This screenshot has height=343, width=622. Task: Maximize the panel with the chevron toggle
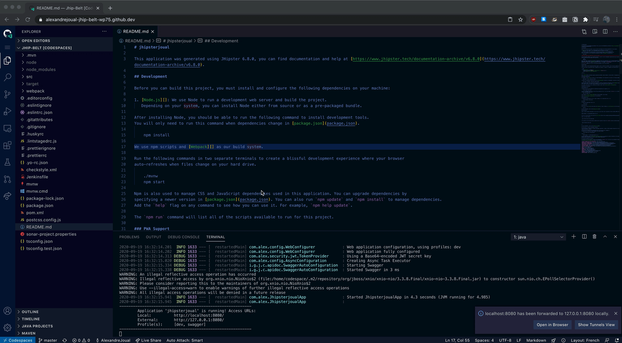[x=605, y=237]
